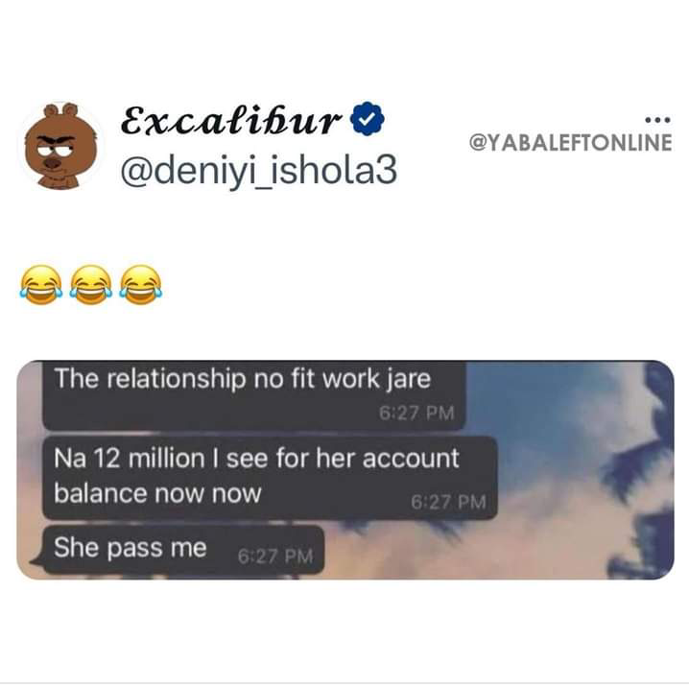The image size is (689, 687).
Task: Click the @YABALEFTONLINE watermark text
Action: 571,142
